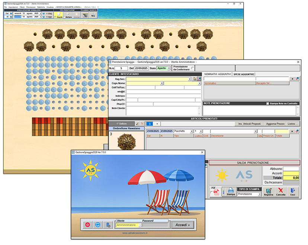Click the Cancella red X icon
The width and height of the screenshot is (308, 245).
click(280, 192)
